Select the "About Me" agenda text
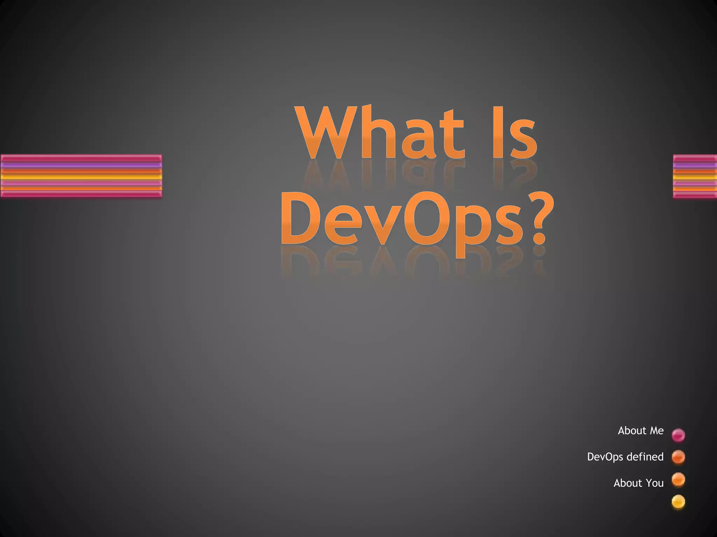This screenshot has height=537, width=717. [640, 431]
